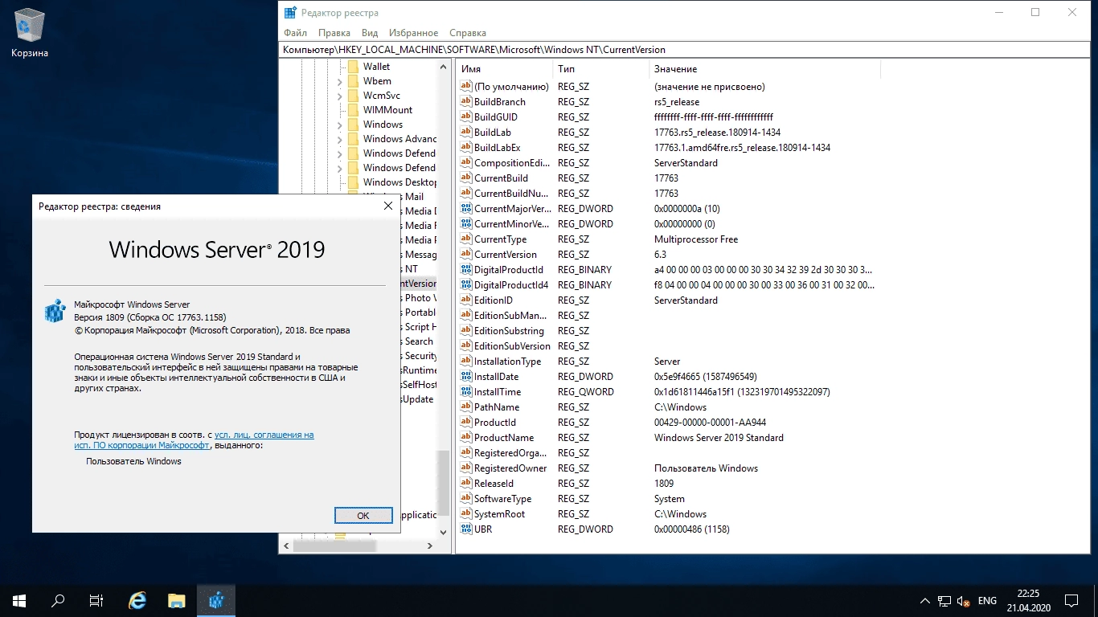Select the InstallationType value row
Screen dimensions: 1098x617
coord(667,362)
